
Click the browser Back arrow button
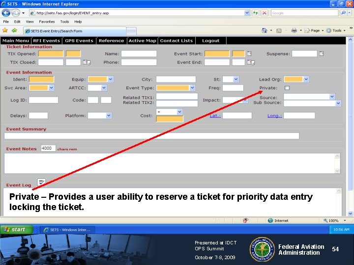click(x=6, y=13)
